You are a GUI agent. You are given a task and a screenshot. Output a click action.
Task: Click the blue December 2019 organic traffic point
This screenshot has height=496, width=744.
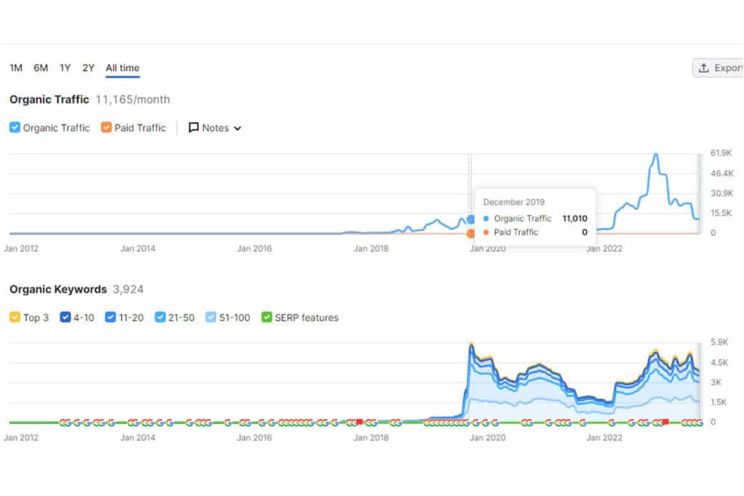coord(471,219)
